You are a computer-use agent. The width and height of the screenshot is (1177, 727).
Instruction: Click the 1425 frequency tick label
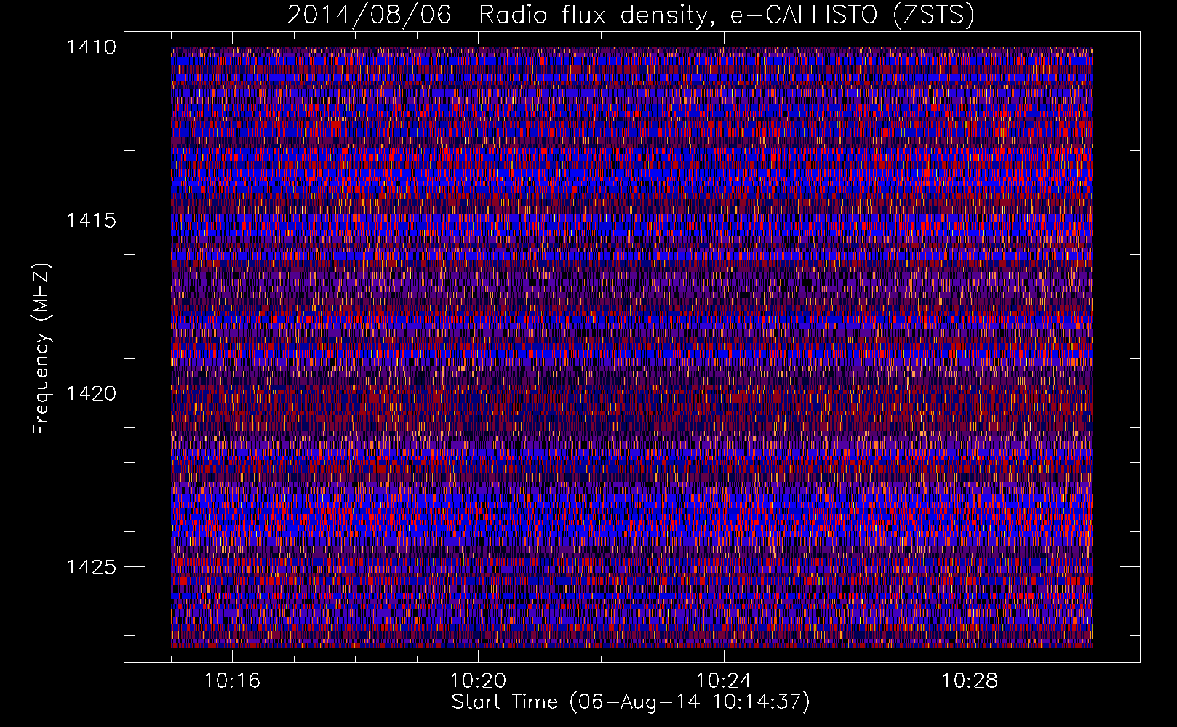[x=91, y=566]
